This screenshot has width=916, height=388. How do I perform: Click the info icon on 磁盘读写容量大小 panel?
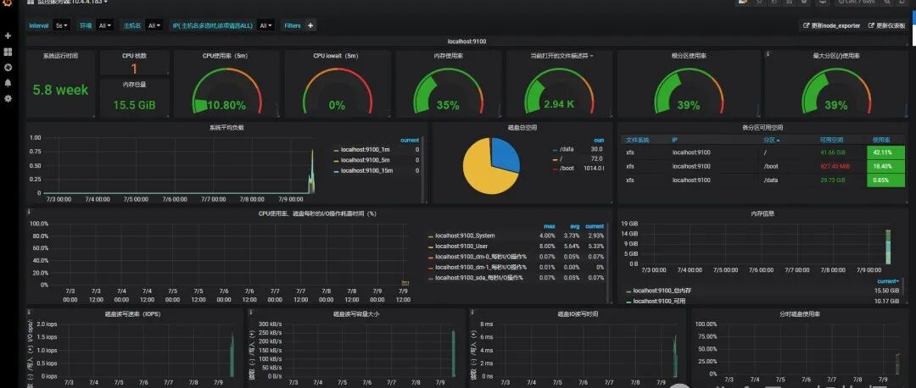point(250,312)
